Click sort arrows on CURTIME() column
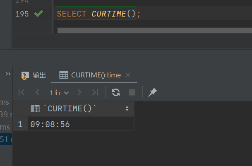This screenshot has width=252, height=166. pos(127,109)
